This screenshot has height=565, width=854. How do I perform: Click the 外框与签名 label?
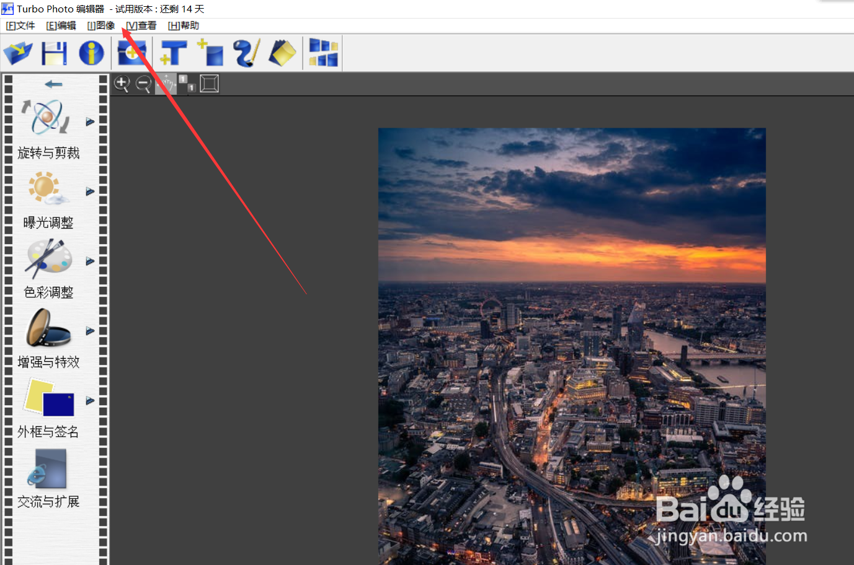click(48, 432)
